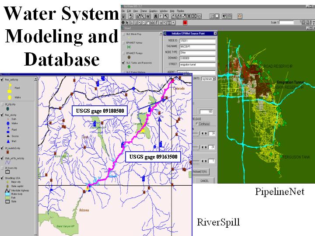Click the third slider stepper arrows

click(204, 161)
